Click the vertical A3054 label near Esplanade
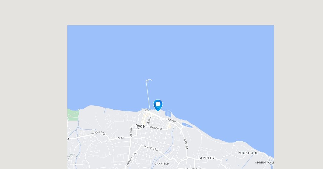Viewport: 323px width, 169px height. 150,120
